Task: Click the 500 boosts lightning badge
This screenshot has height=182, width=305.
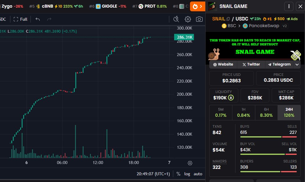Action: (279, 19)
